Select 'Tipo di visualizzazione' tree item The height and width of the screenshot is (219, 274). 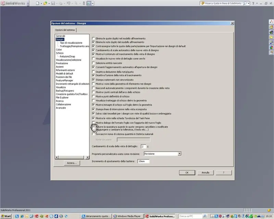pos(71,43)
